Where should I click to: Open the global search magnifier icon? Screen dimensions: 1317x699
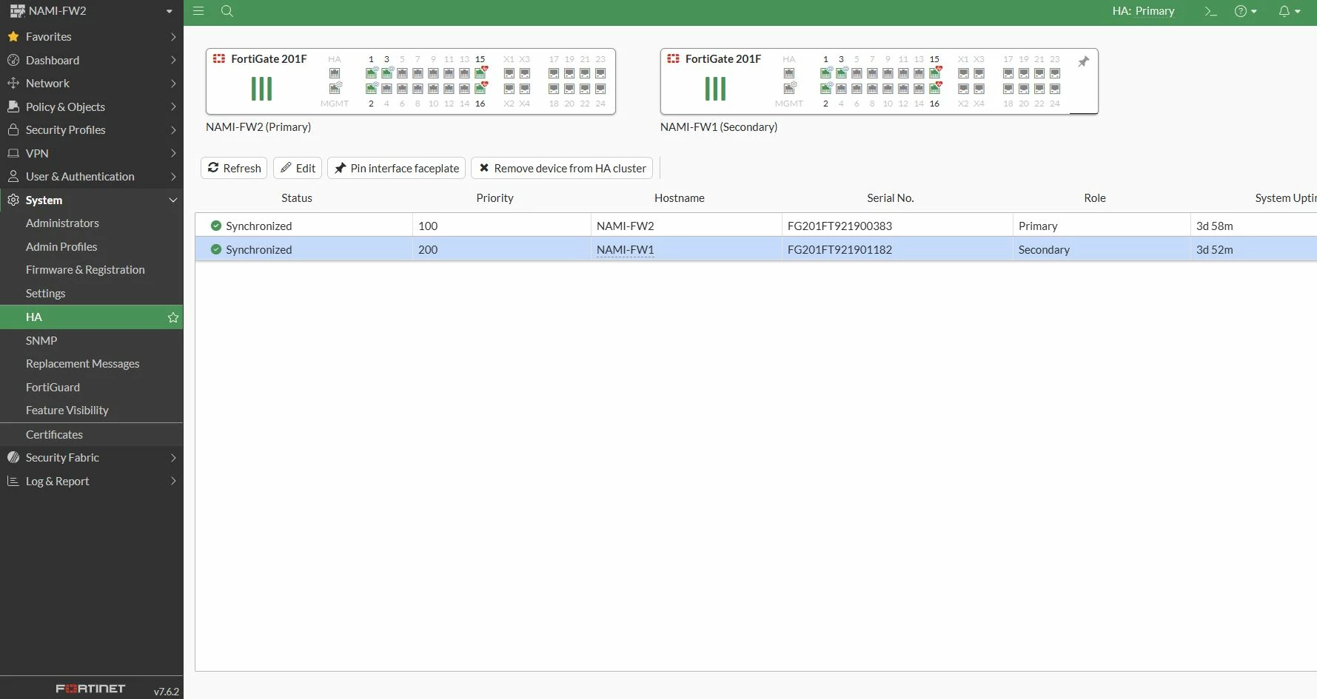pyautogui.click(x=227, y=11)
